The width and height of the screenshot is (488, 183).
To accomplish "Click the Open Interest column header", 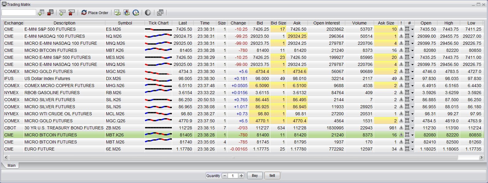I will click(326, 23).
